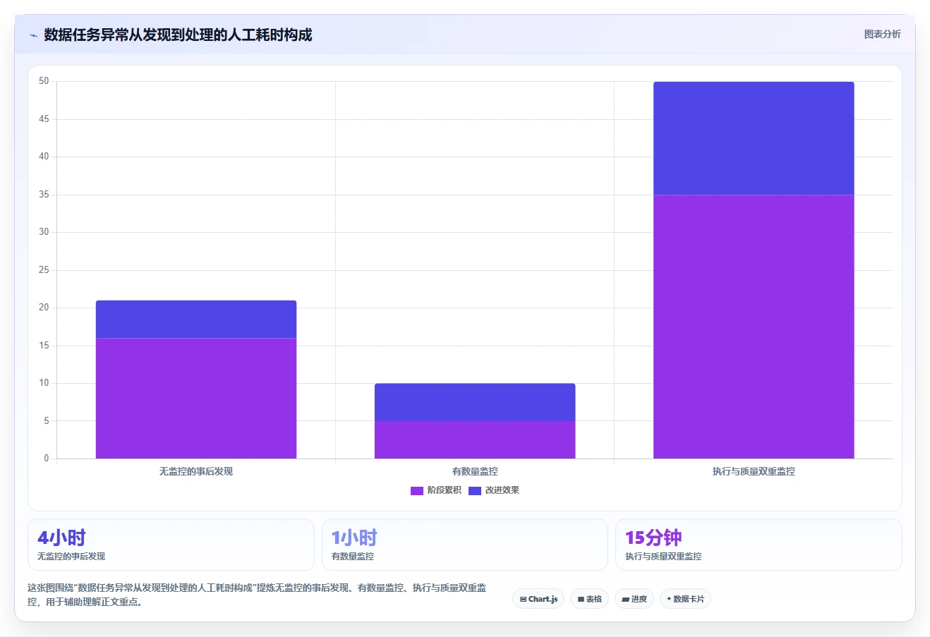Viewport: 930px width, 637px height.
Task: Click the purple 阶段累积 legend swatch
Action: [417, 491]
